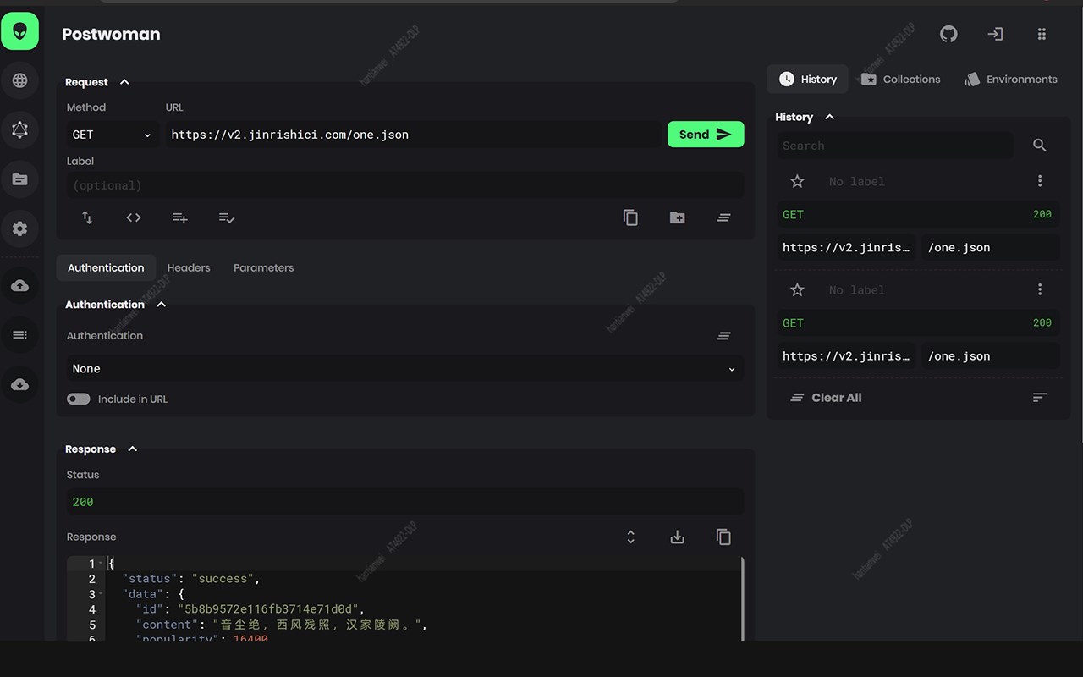The image size is (1083, 677).
Task: Click Clear All in history
Action: [826, 398]
